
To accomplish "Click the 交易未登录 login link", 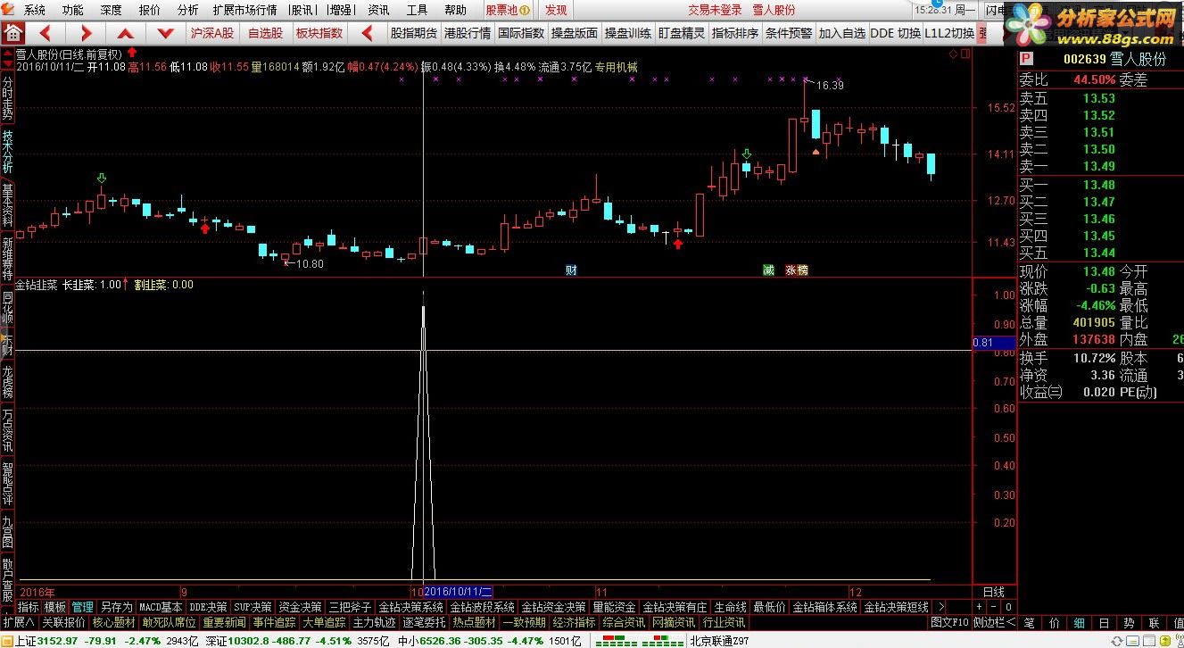I will coord(715,10).
